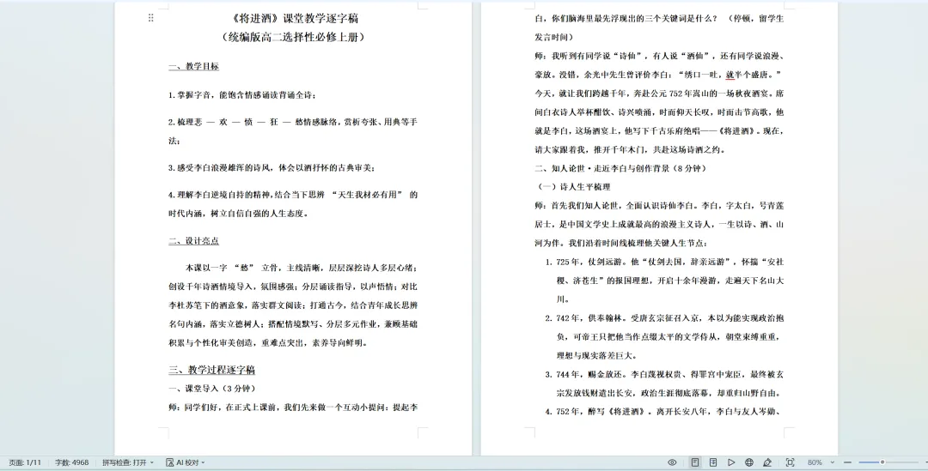Click the zoom out minus button

tap(847, 462)
